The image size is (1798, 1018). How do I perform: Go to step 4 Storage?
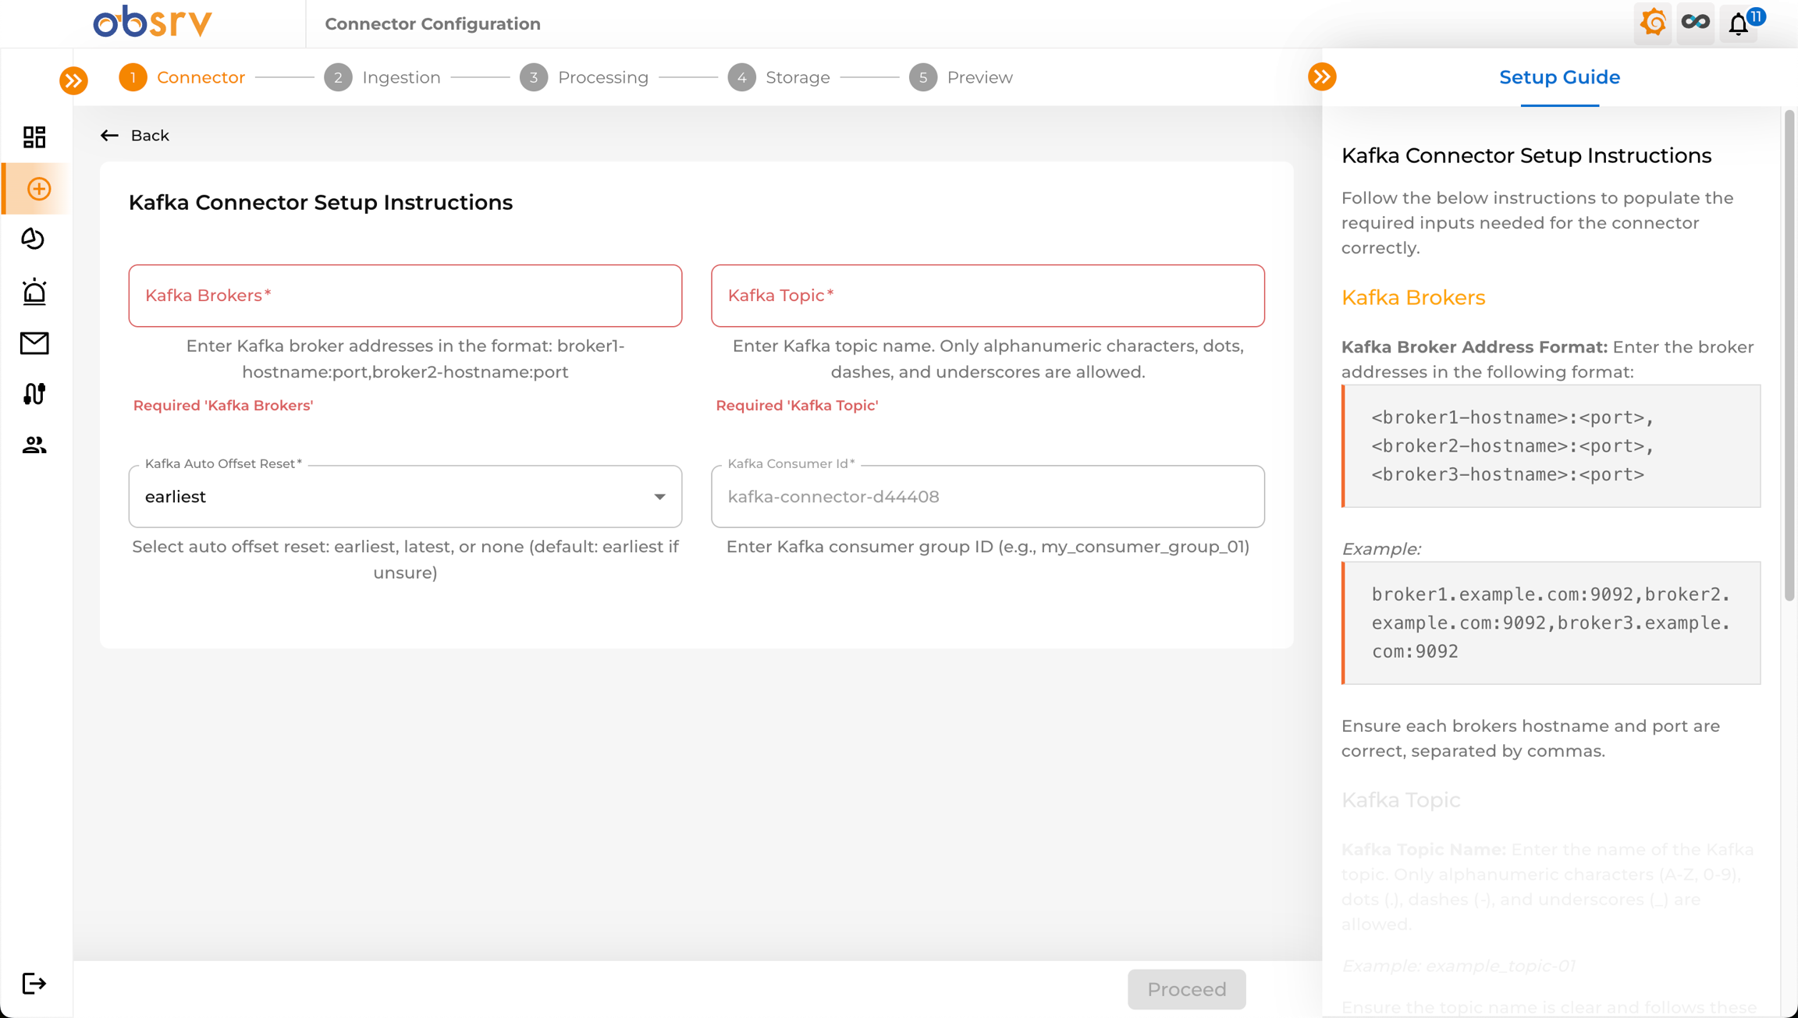779,77
